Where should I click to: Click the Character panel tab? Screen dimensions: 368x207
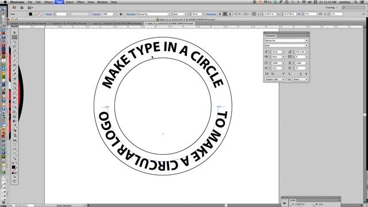271,36
